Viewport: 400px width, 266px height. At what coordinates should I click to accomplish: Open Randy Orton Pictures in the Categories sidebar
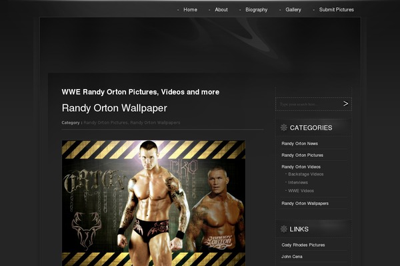pos(302,155)
